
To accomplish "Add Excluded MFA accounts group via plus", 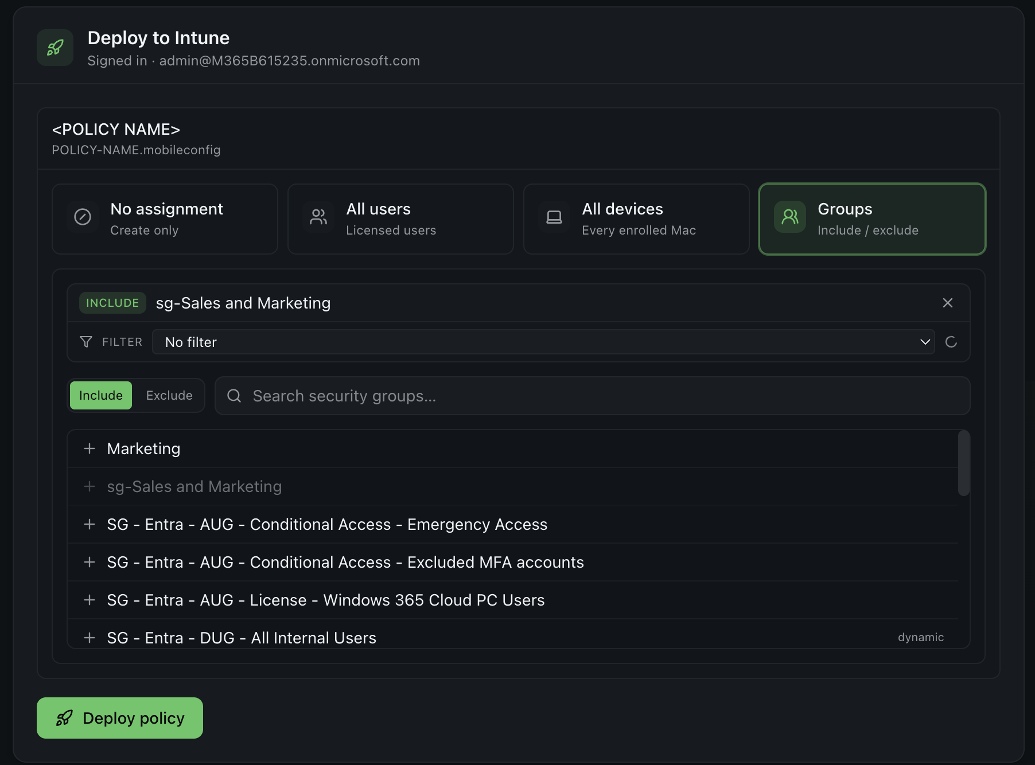I will click(x=90, y=562).
